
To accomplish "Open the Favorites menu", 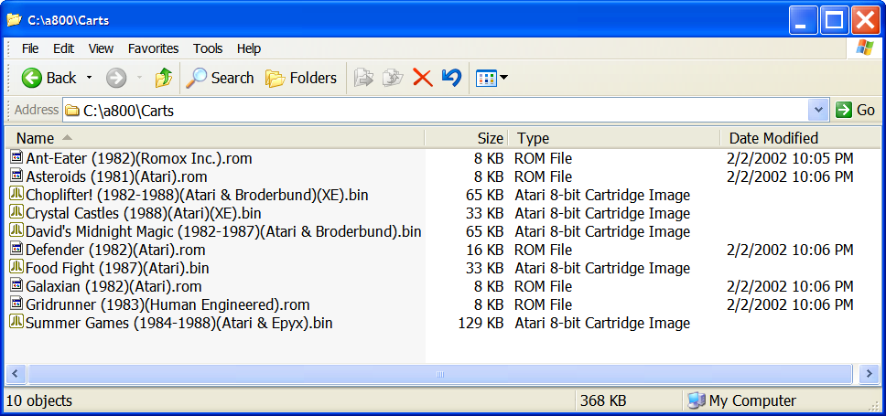I will pos(153,48).
